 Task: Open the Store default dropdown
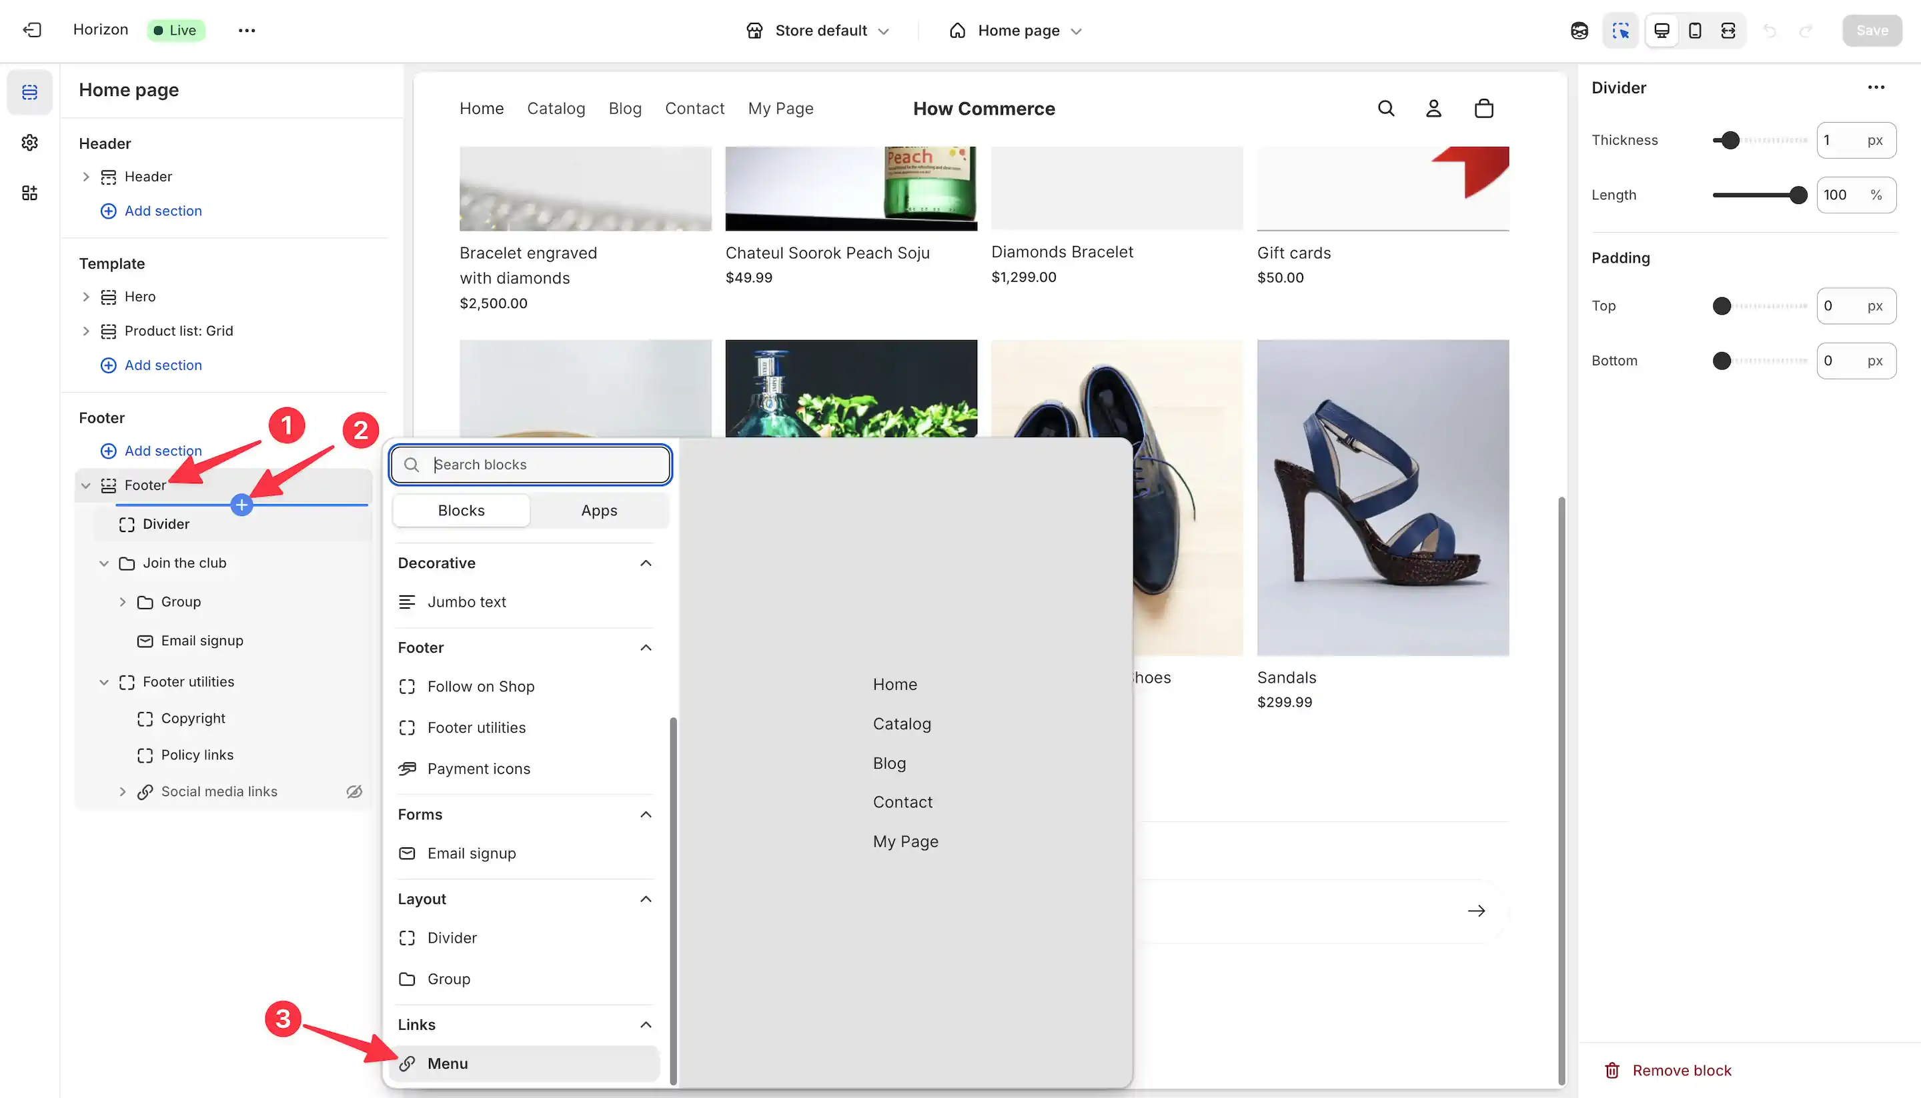[x=818, y=30]
